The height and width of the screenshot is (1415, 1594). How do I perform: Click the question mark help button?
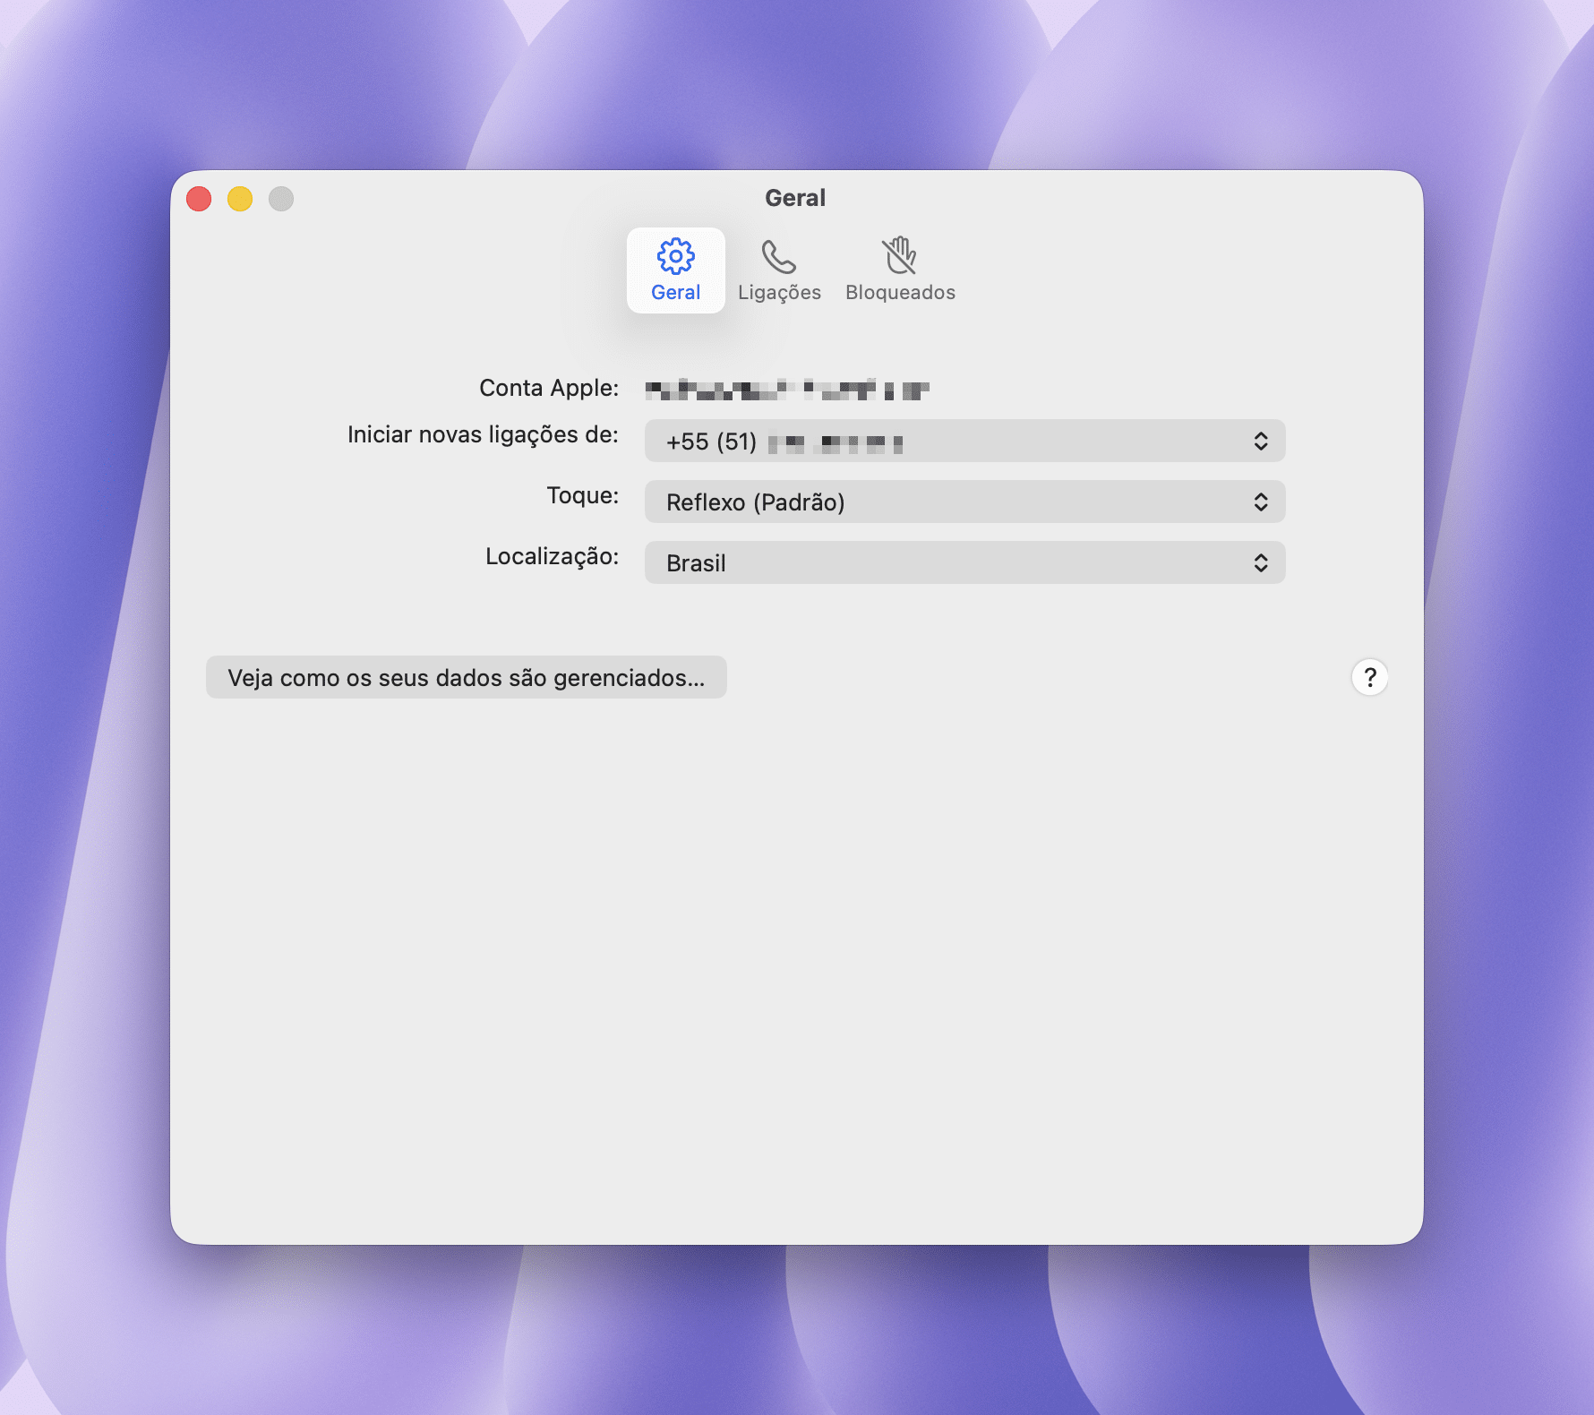(1369, 678)
